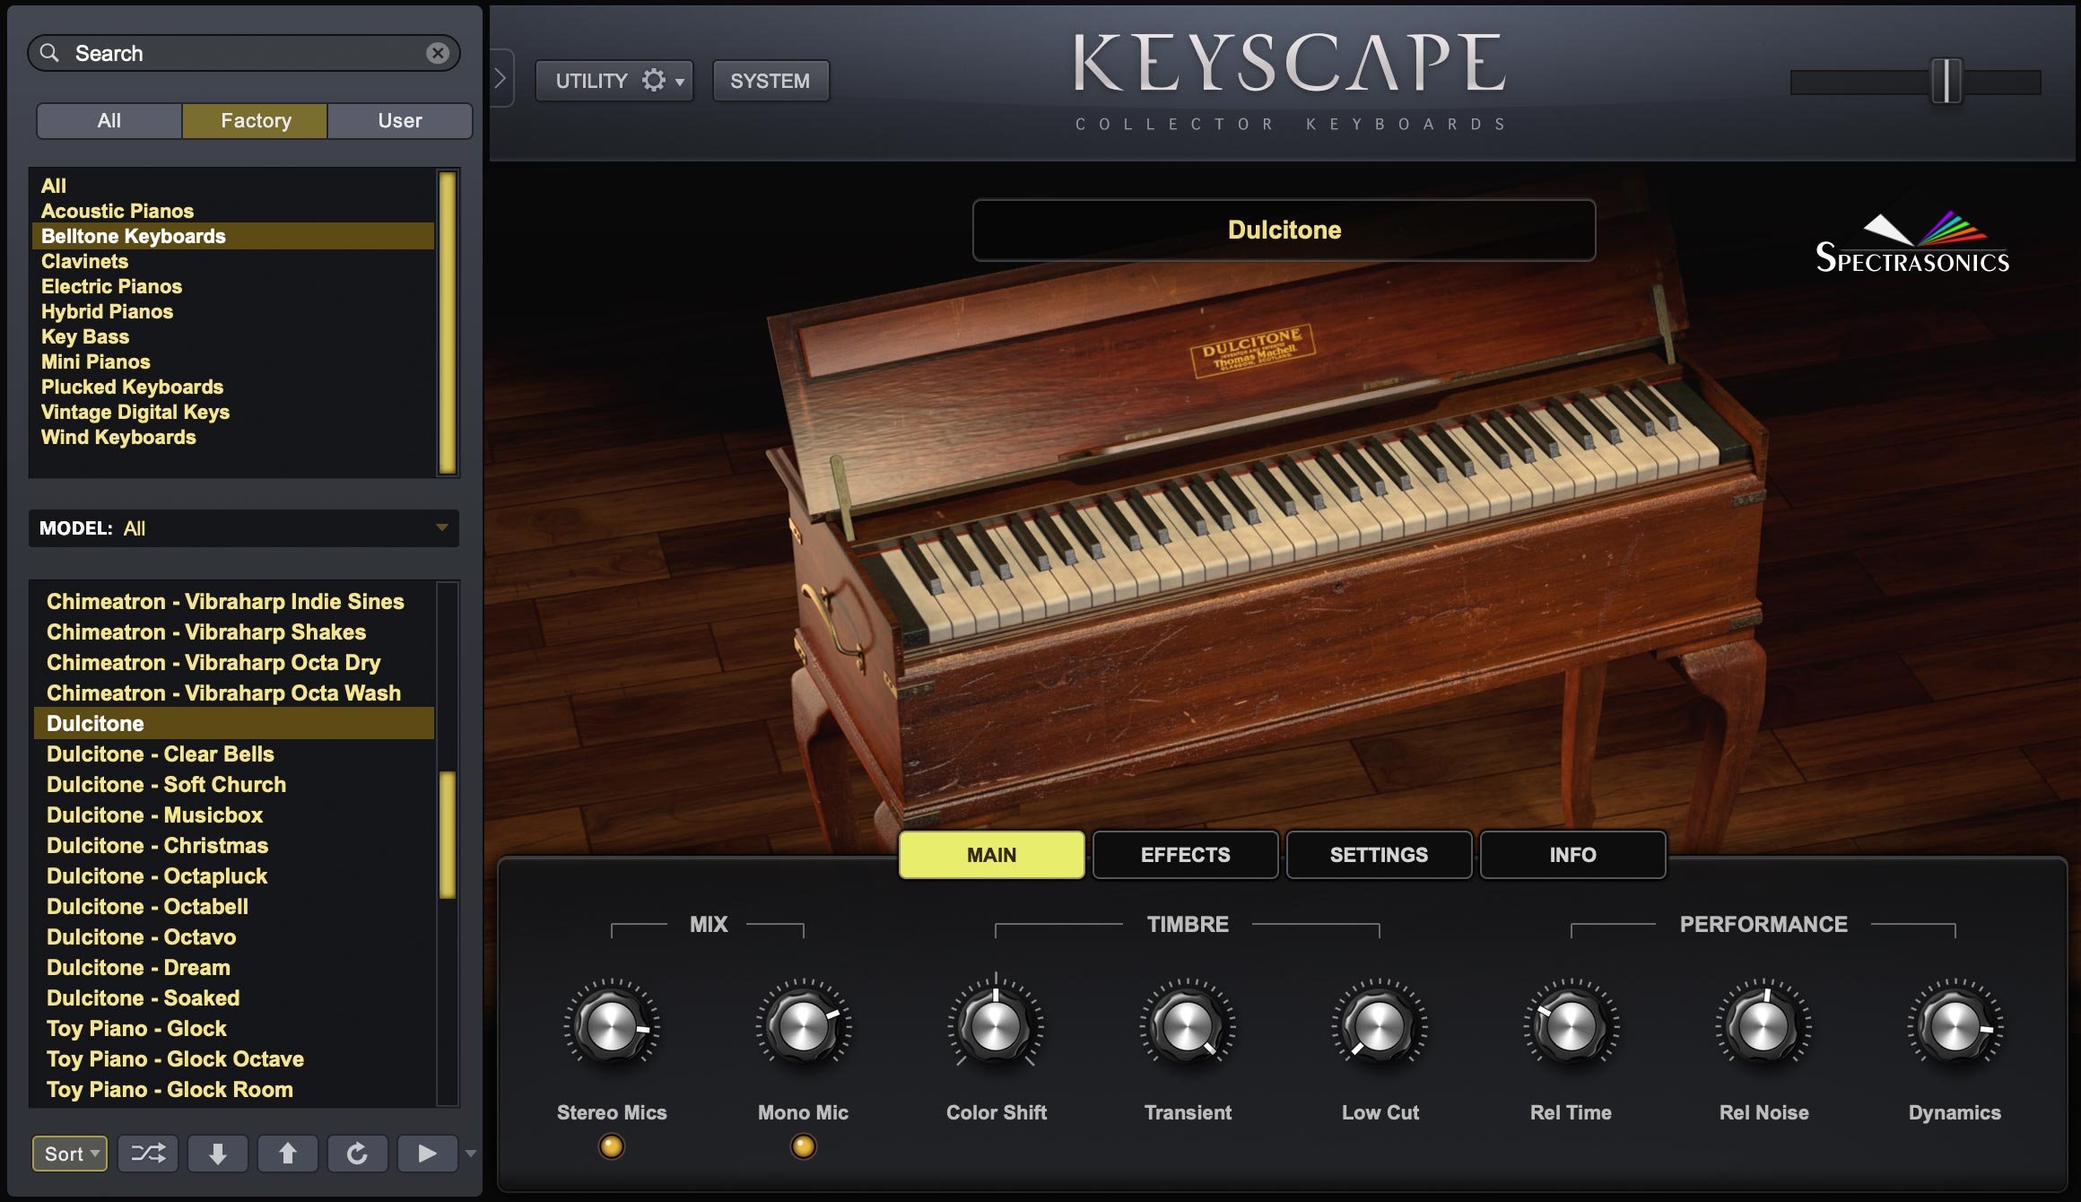Select Belltone Keyboards category

[x=233, y=236]
